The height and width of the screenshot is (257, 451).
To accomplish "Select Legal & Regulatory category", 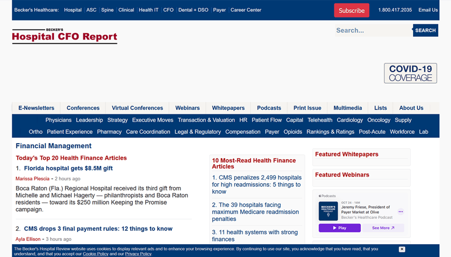I will pos(197,132).
